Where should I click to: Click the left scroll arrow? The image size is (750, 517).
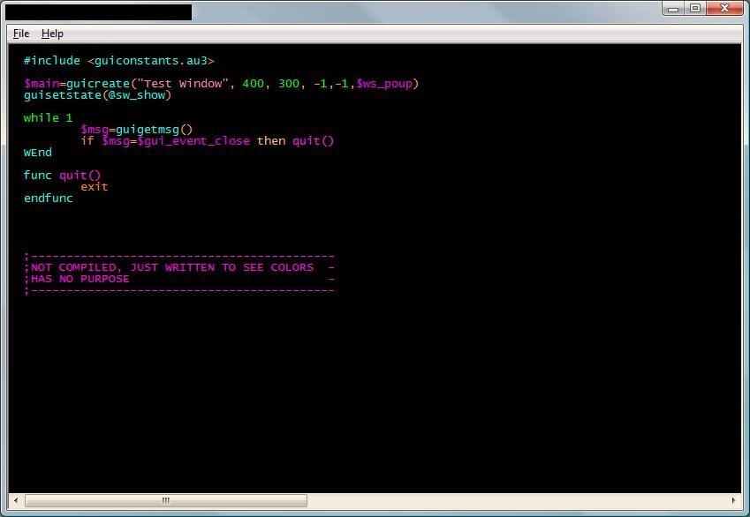(x=16, y=500)
